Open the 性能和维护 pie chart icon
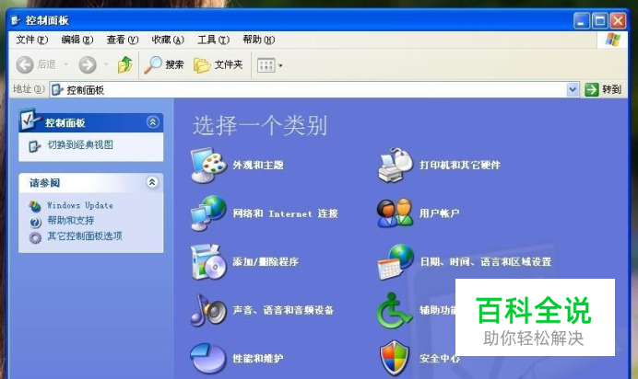Image resolution: width=638 pixels, height=379 pixels. 208,359
